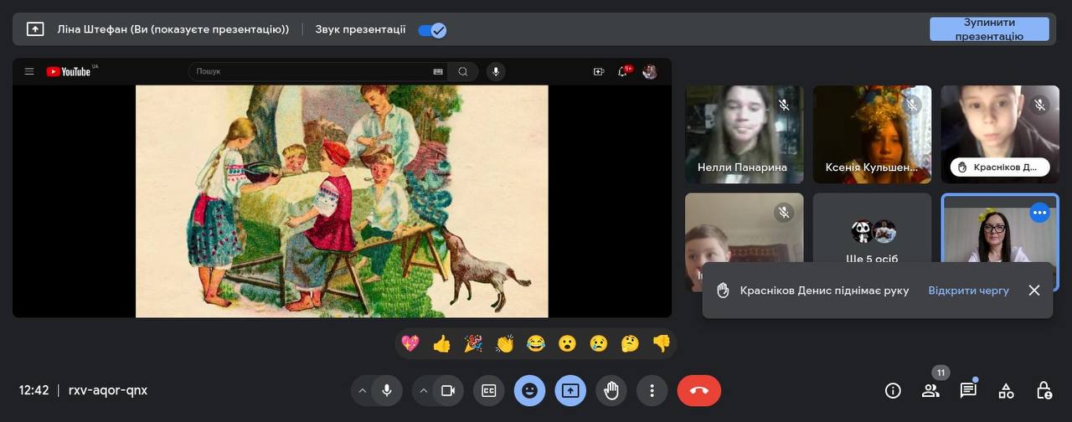
Task: Click the red leave call button
Action: pos(698,390)
